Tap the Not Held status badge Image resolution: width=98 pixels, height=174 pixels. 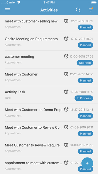(85, 63)
